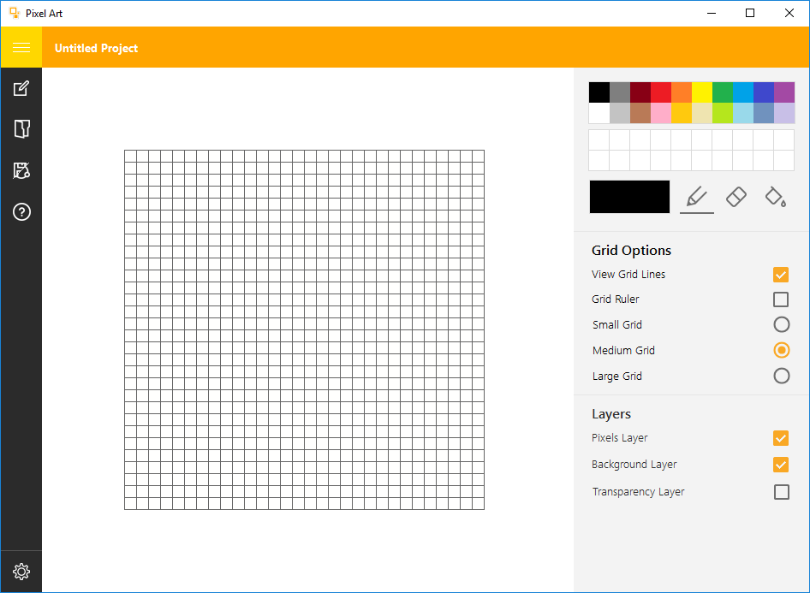Pick the purple palette color

coord(784,92)
